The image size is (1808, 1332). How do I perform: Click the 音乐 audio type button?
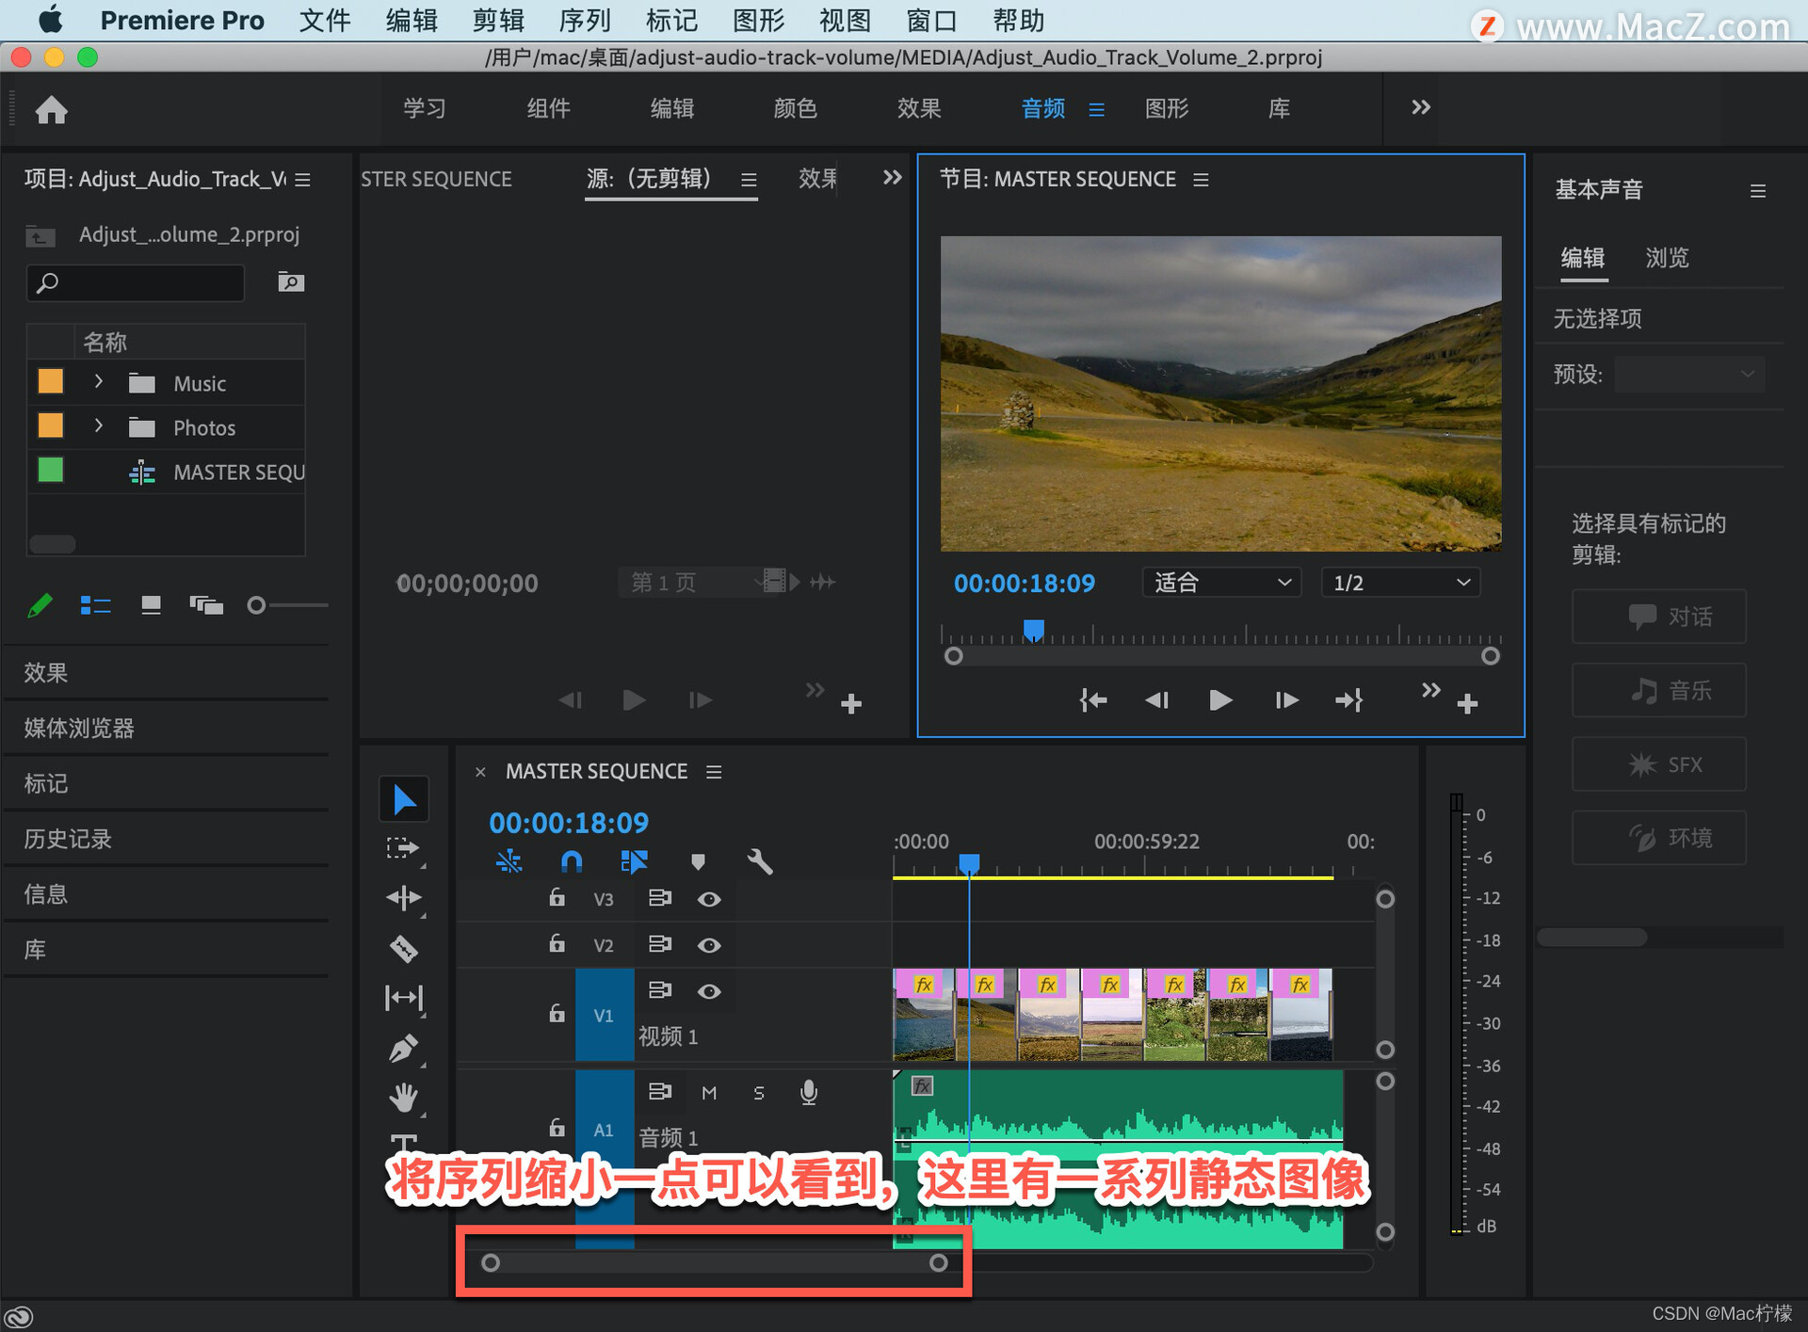pos(1658,690)
